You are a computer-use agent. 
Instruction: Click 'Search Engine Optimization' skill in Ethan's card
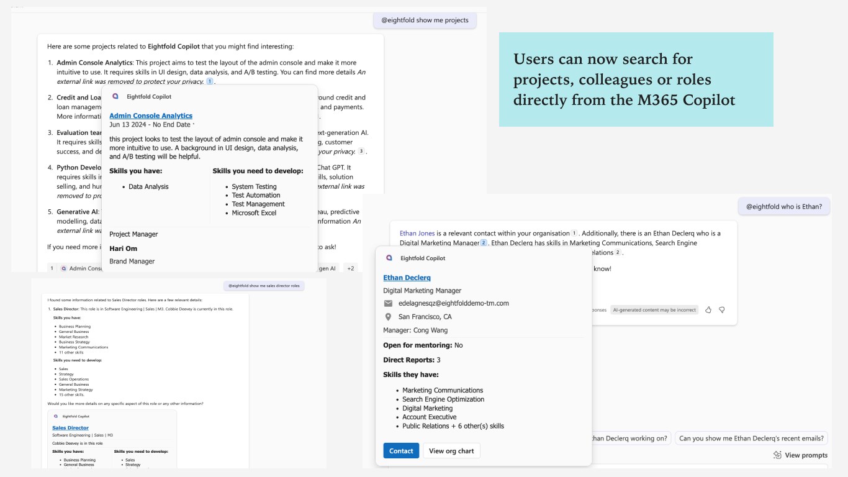point(443,399)
